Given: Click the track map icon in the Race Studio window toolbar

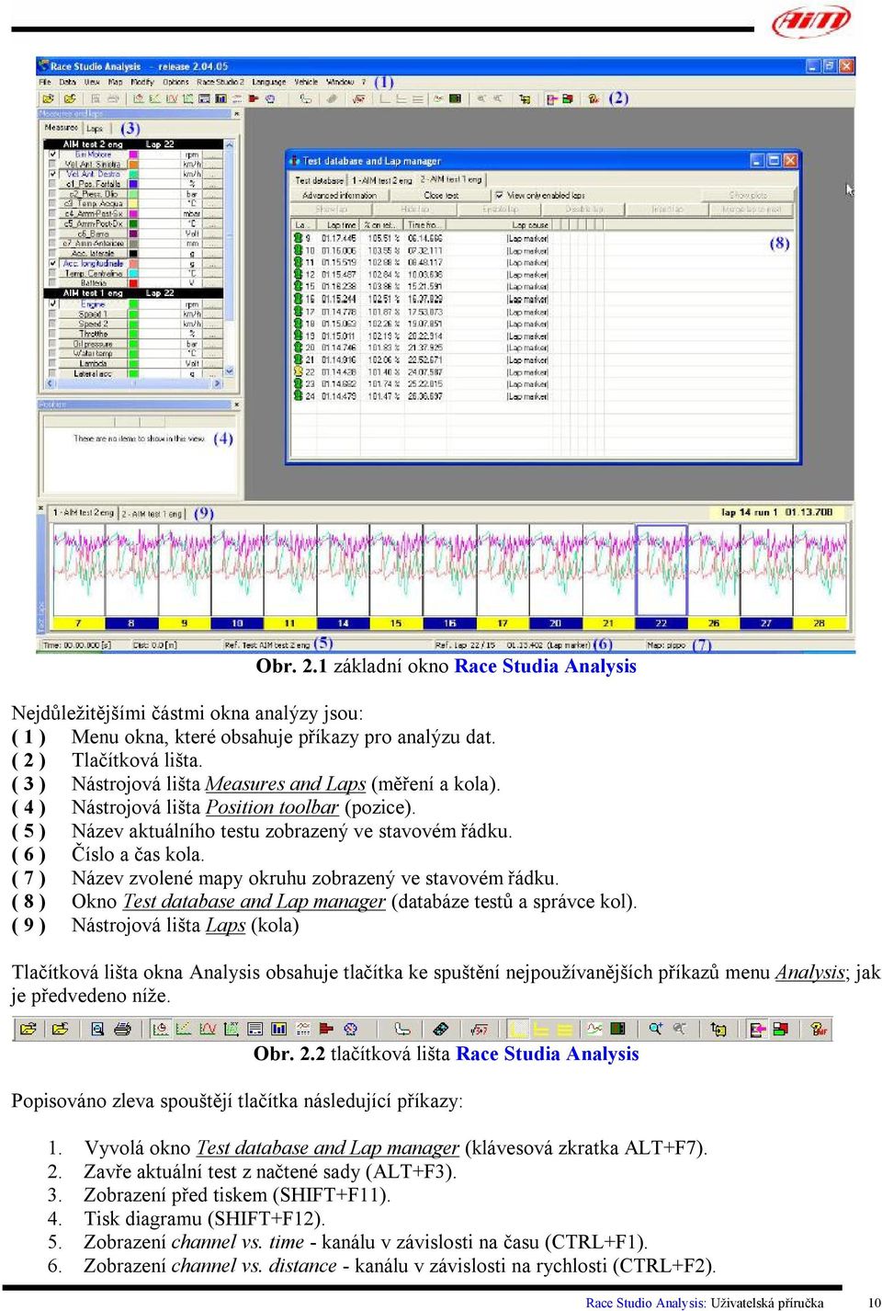Looking at the screenshot, I should tap(306, 98).
